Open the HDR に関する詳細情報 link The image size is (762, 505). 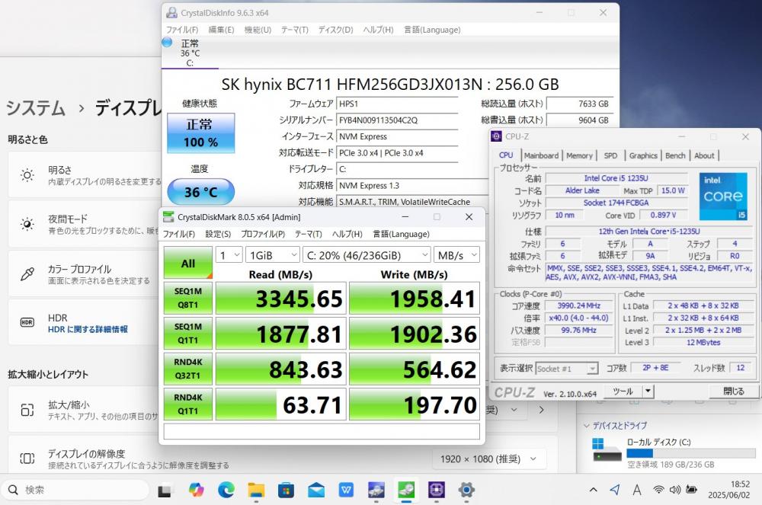point(88,329)
